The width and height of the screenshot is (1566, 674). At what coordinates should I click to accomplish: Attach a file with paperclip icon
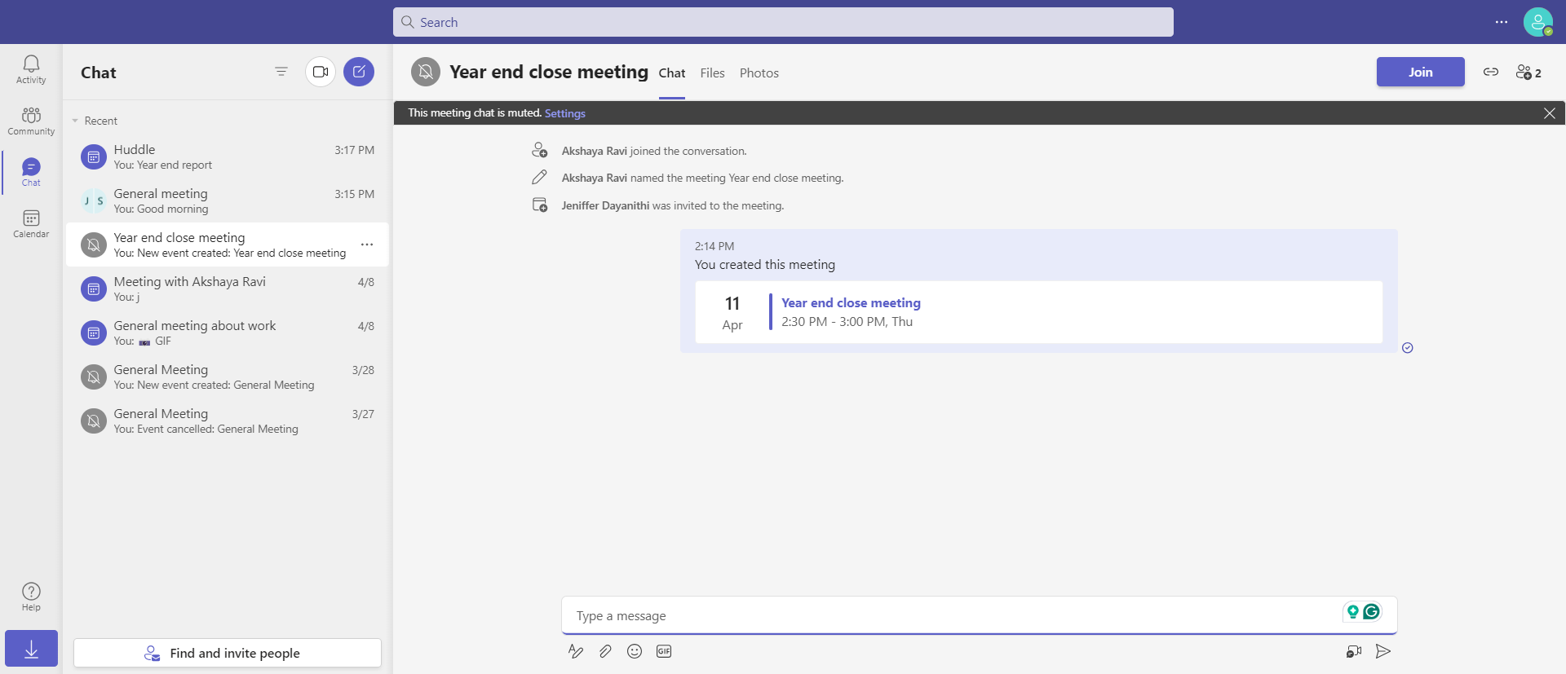(x=605, y=651)
